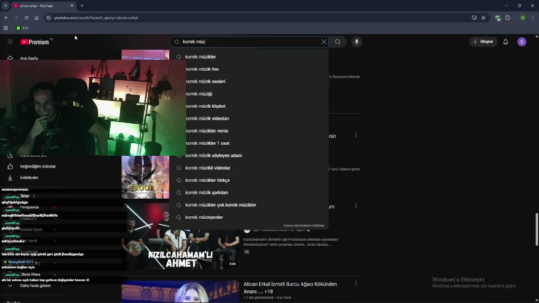Click the install app icon in address bar
This screenshot has width=539, height=303.
pyautogui.click(x=474, y=18)
